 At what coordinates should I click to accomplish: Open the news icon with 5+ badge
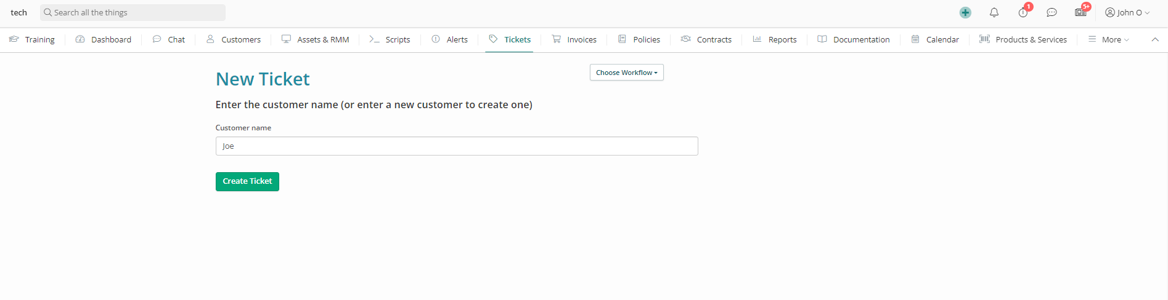[1080, 12]
